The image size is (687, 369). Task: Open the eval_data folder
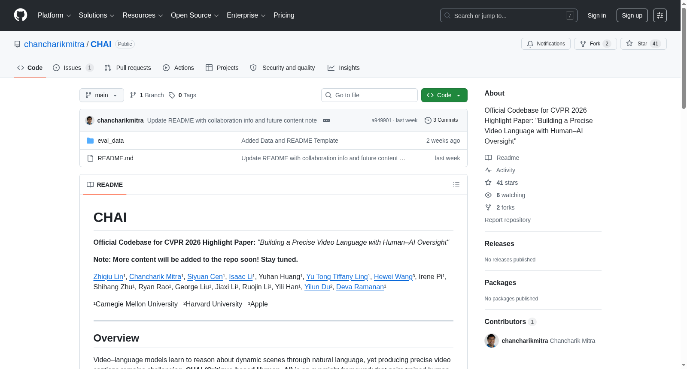[x=111, y=141]
